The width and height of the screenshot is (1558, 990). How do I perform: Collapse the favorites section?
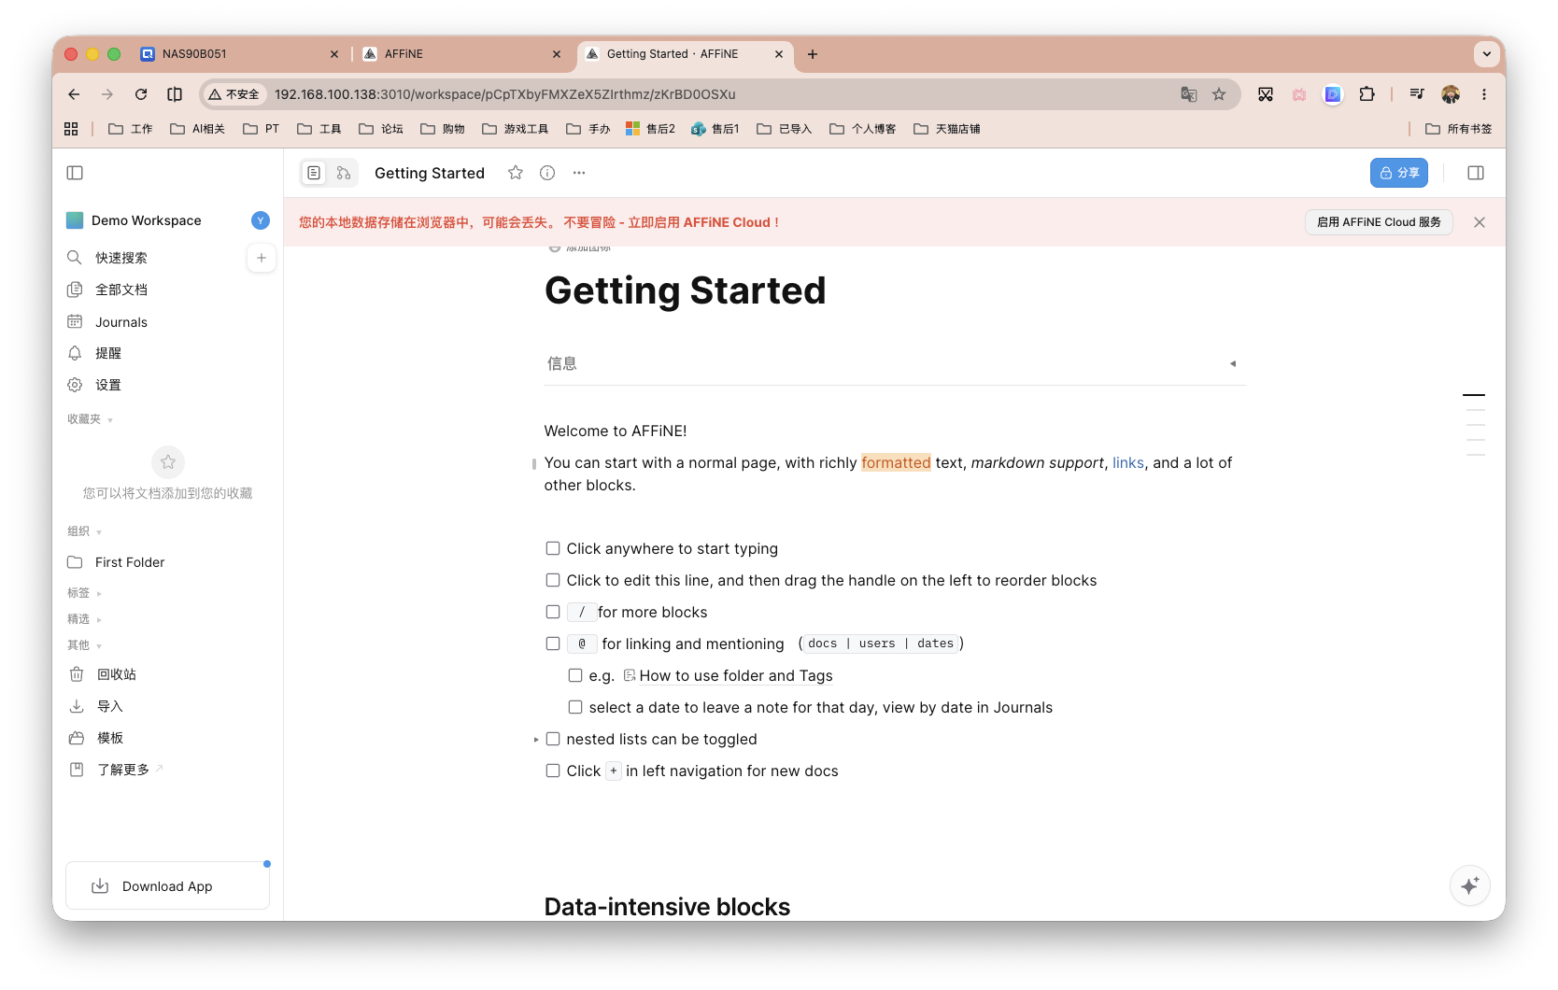[x=90, y=419]
